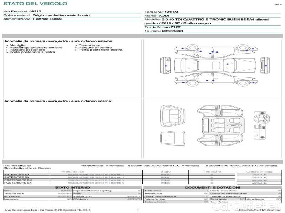The image size is (285, 213).
Task: Click the 'DOCUMENTI E DOTAZIONI' section header
Action: coord(212,187)
